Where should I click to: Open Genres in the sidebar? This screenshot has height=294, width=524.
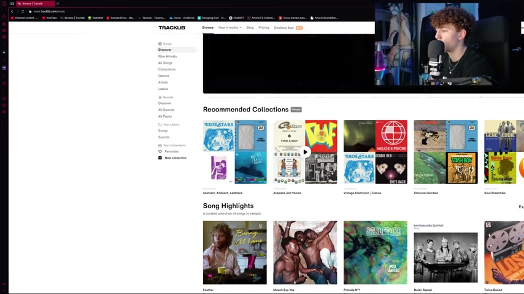pyautogui.click(x=163, y=76)
